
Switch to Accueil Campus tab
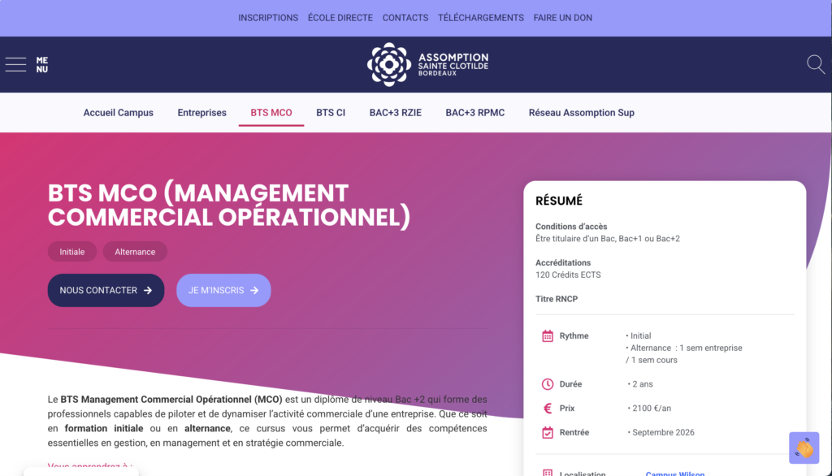pyautogui.click(x=119, y=112)
